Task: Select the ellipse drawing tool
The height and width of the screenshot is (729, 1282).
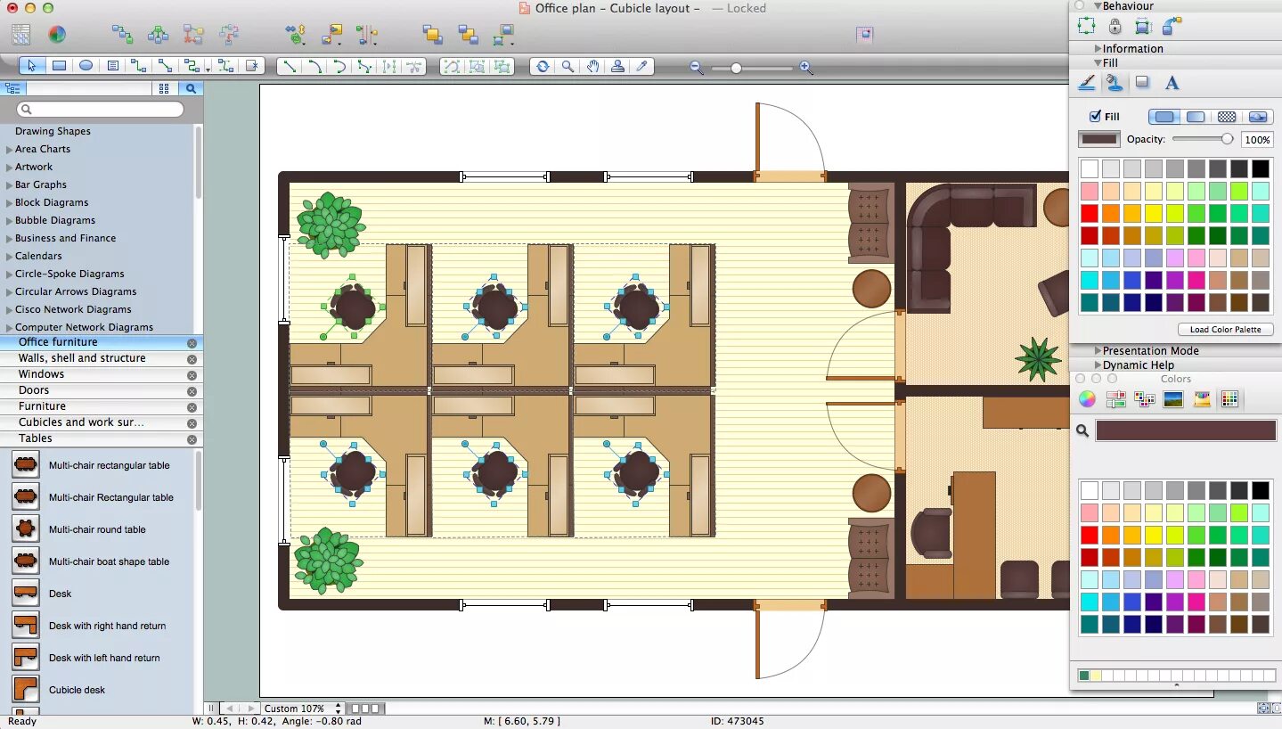Action: click(x=86, y=65)
